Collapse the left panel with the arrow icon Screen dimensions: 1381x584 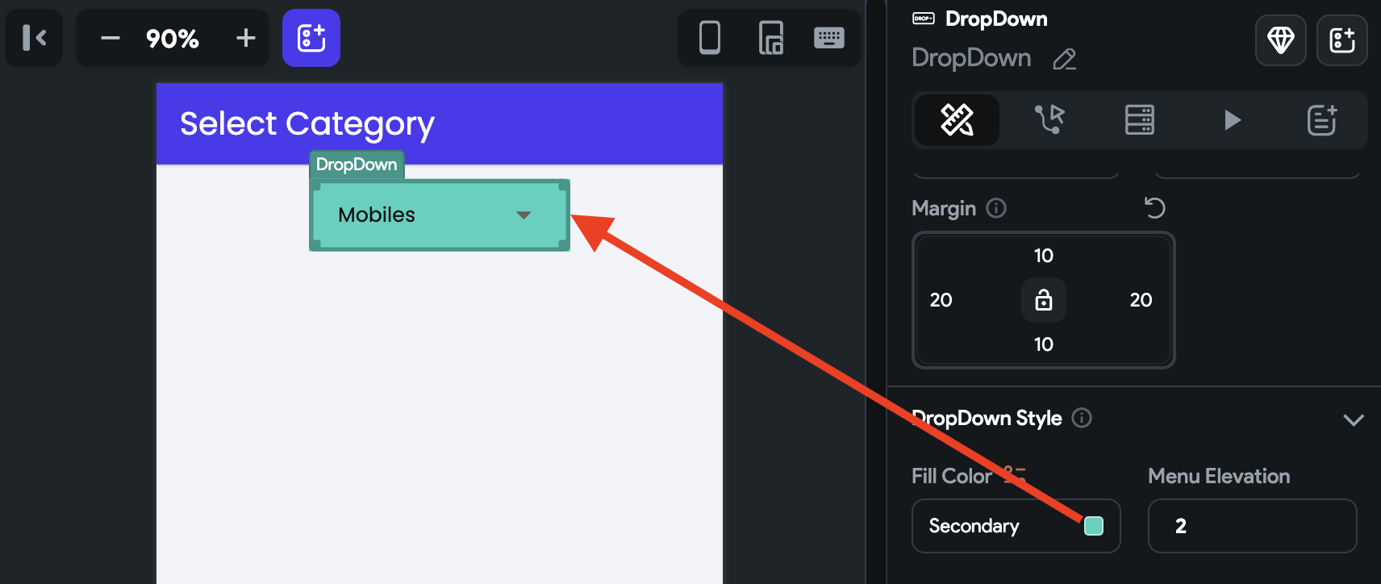point(34,38)
